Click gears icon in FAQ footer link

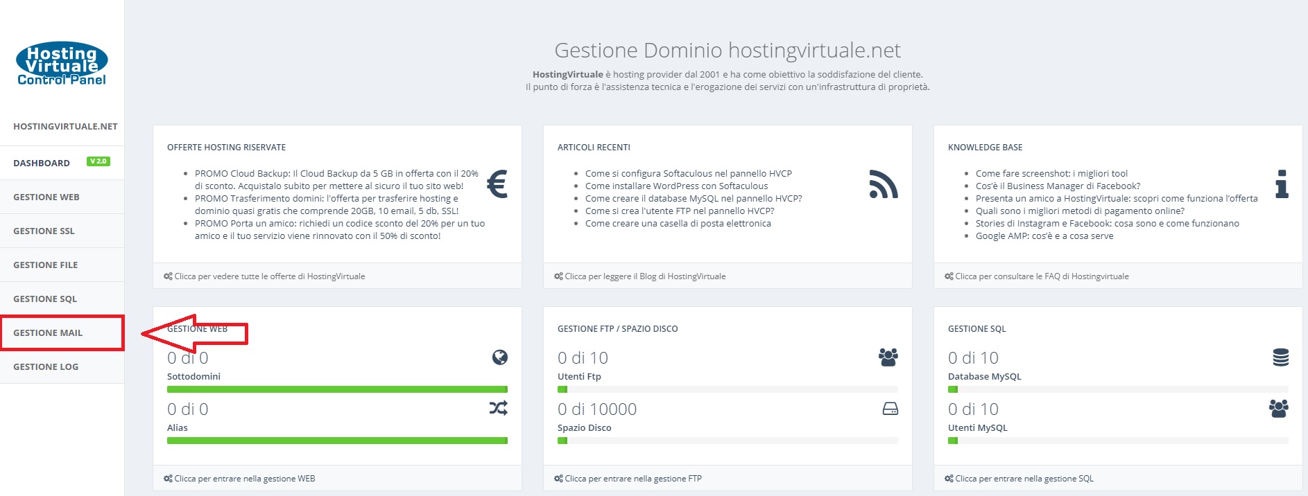[949, 276]
